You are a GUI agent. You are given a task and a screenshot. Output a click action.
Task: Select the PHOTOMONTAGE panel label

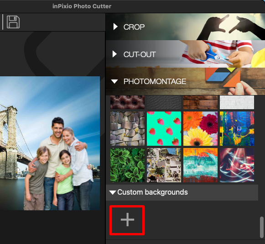[x=155, y=82]
